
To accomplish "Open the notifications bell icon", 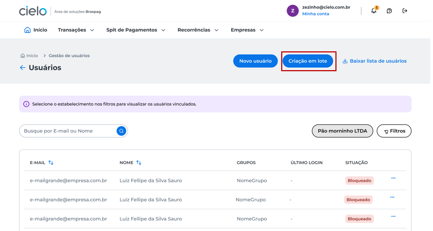I will pyautogui.click(x=374, y=11).
